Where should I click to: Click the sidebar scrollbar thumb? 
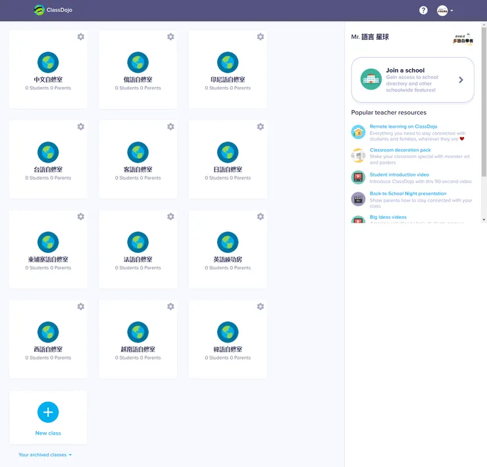[x=484, y=102]
